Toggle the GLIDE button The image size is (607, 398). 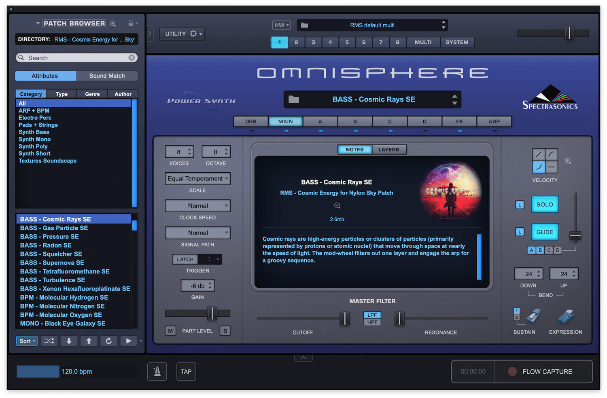pyautogui.click(x=545, y=232)
